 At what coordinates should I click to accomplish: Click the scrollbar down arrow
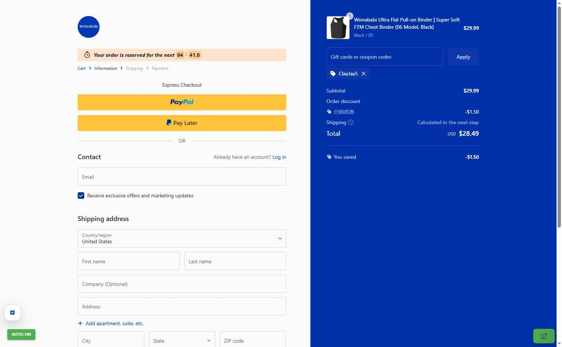click(559, 343)
